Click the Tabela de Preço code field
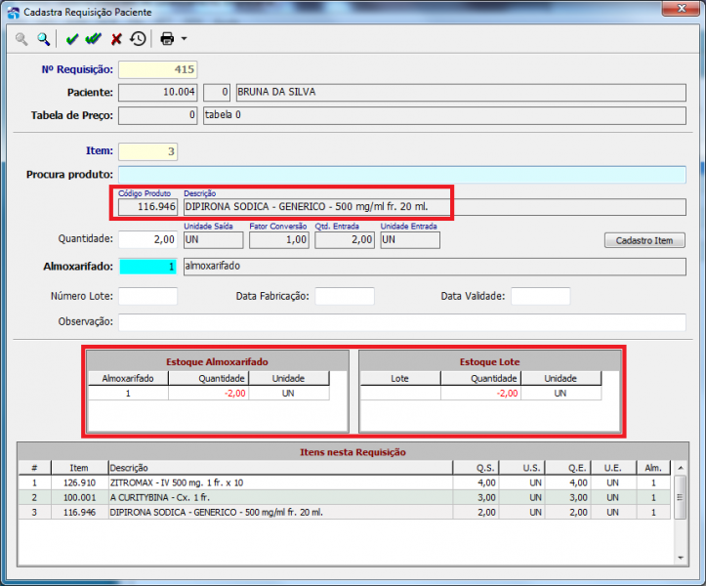Image resolution: width=706 pixels, height=586 pixels. (x=157, y=115)
